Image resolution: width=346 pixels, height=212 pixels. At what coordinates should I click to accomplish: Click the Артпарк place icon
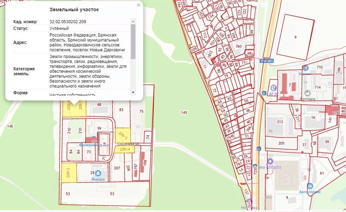coord(308,93)
